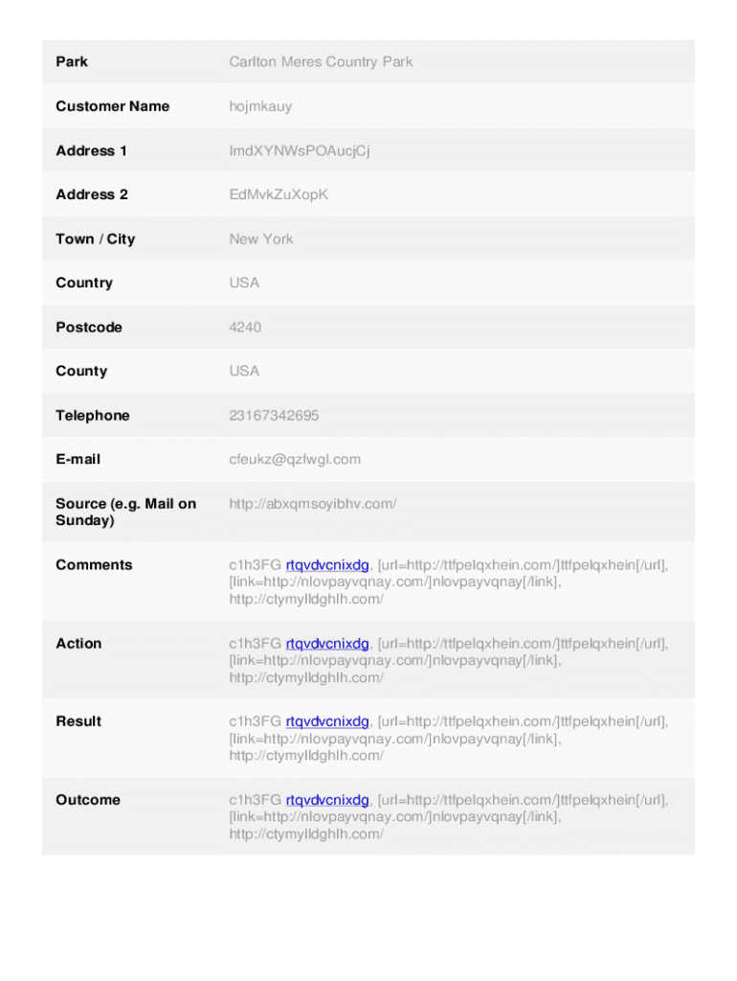The height and width of the screenshot is (981, 737).
Task: Click the rtqvdvcnixdg link in Outcome row
Action: pos(327,800)
